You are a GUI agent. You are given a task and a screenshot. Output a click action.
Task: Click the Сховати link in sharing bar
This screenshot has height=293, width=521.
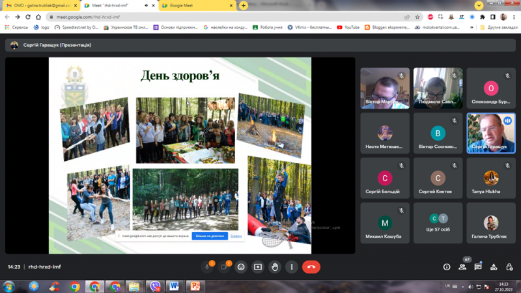pyautogui.click(x=236, y=236)
